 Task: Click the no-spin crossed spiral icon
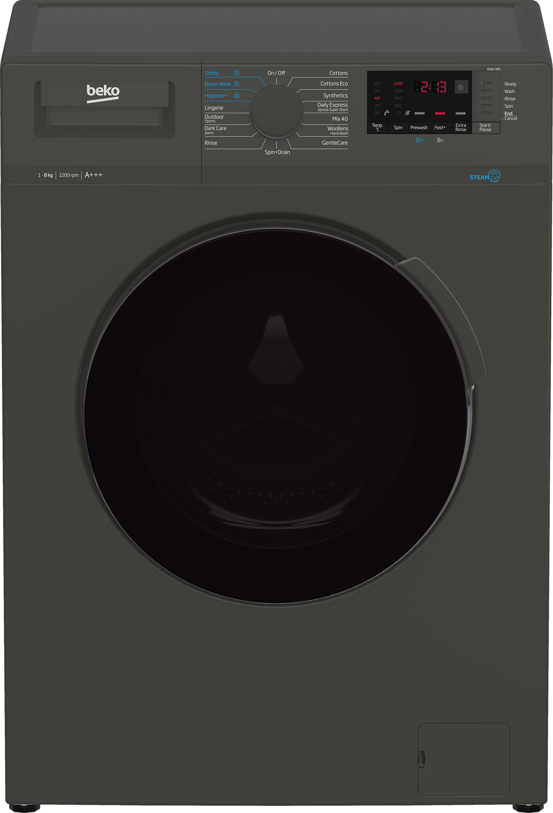click(x=408, y=113)
